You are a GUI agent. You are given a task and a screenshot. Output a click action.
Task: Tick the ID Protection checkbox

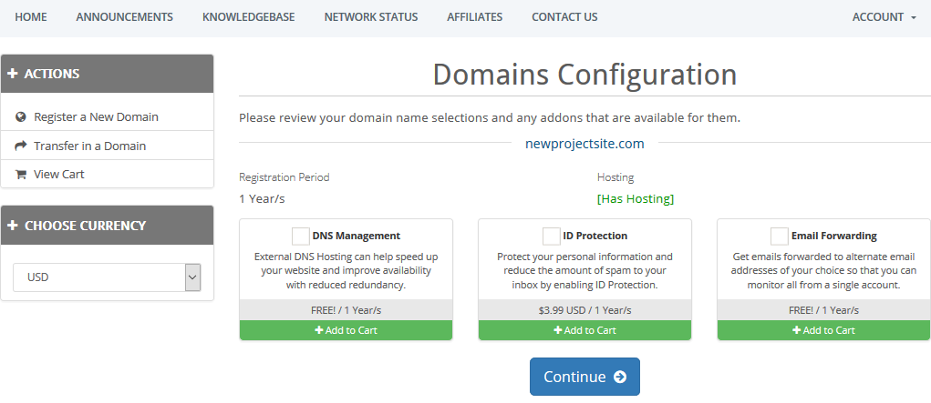tap(551, 236)
